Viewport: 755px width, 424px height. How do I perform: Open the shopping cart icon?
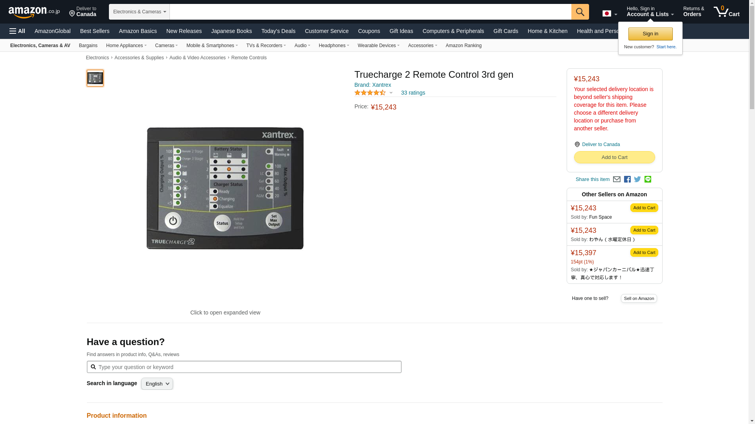[x=726, y=12]
